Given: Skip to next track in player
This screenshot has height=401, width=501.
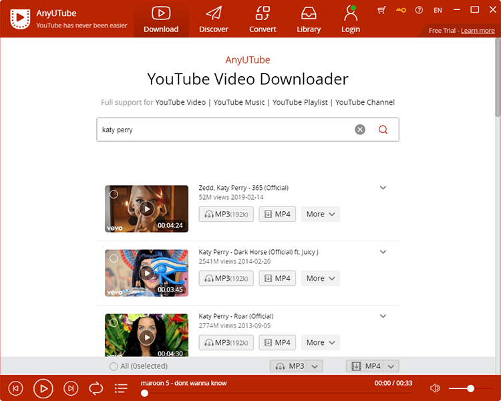Looking at the screenshot, I should 71,388.
